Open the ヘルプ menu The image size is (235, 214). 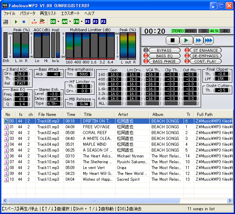point(89,13)
